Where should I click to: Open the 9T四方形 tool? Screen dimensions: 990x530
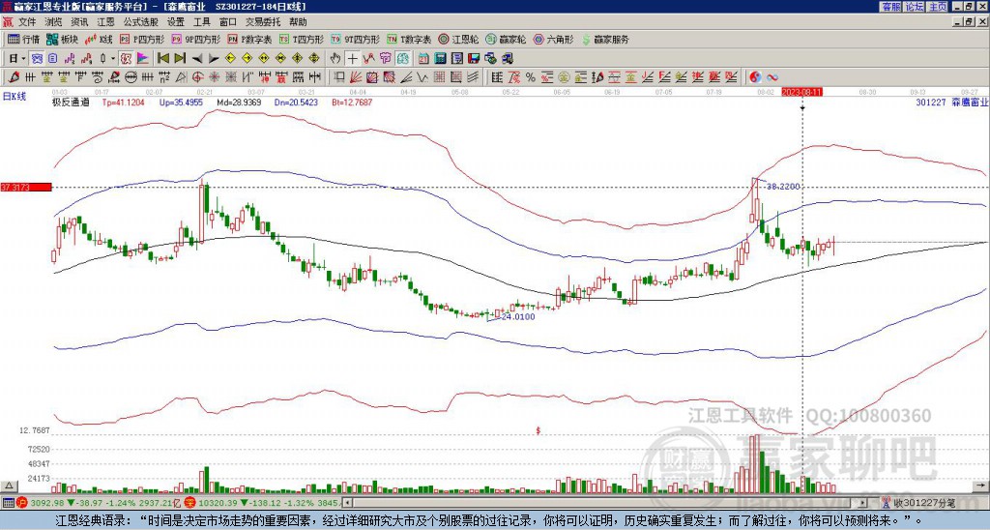click(x=356, y=39)
